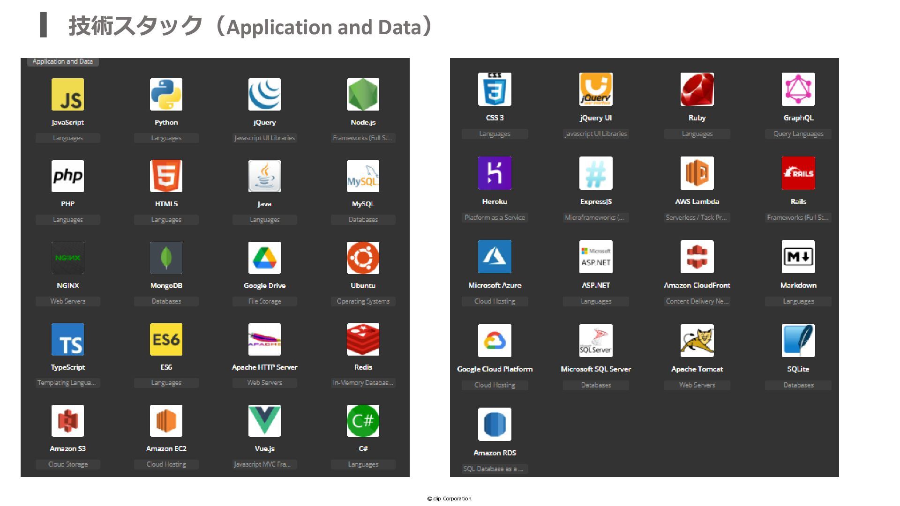Click Languages tag under JavaScript
The width and height of the screenshot is (900, 506).
(x=67, y=138)
